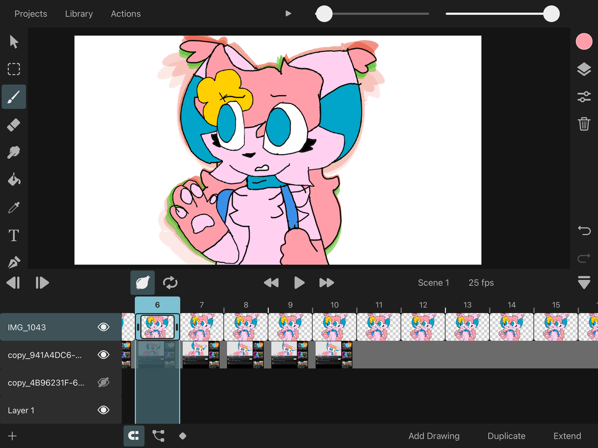Open the pink color swatch
Screen dimensions: 598x448
click(x=584, y=42)
